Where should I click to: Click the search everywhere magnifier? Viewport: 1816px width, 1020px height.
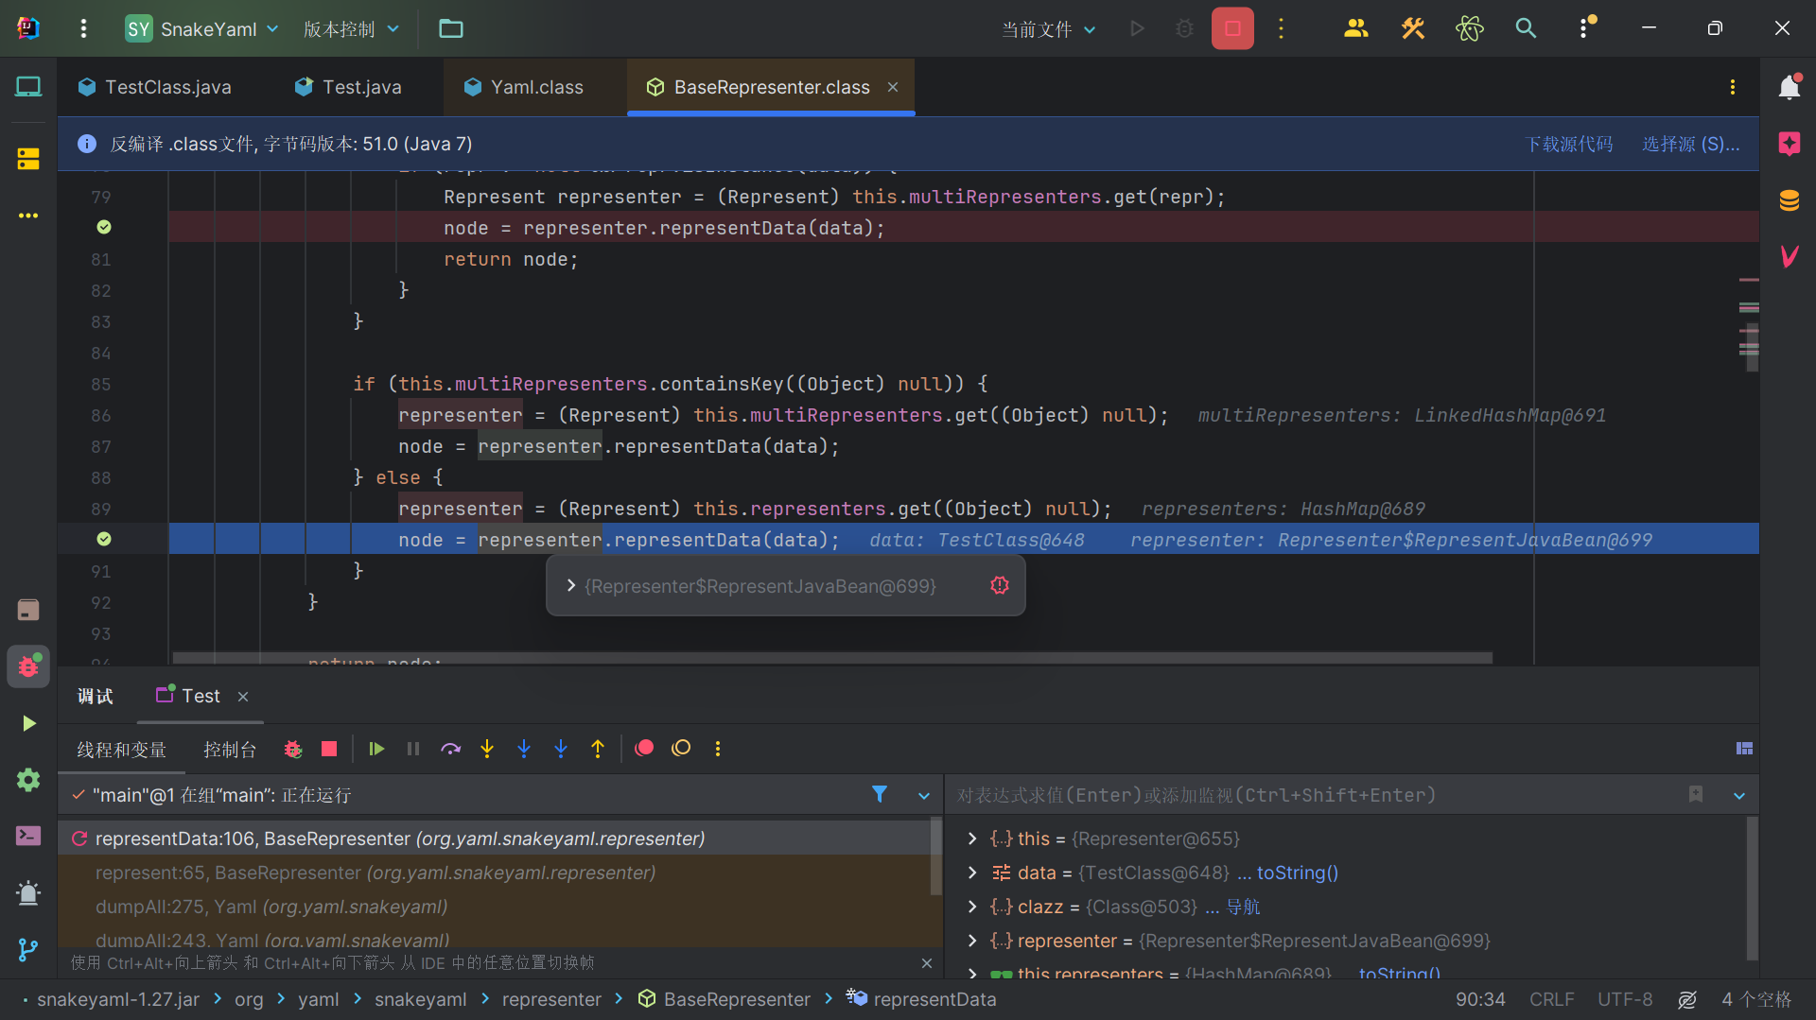click(x=1526, y=28)
